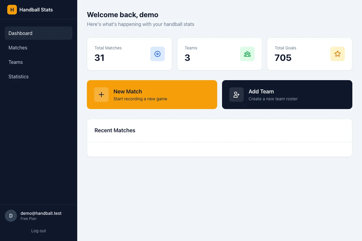Click the D user avatar
Screen dimensions: 362x241
click(x=11, y=216)
